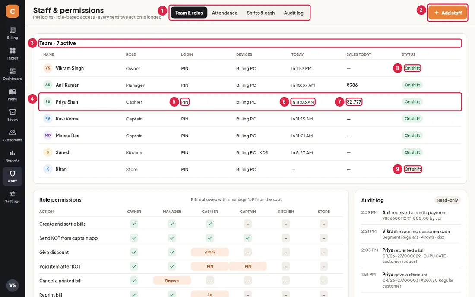Click Meena Das's MD avatar
Image resolution: width=475 pixels, height=297 pixels.
48,135
